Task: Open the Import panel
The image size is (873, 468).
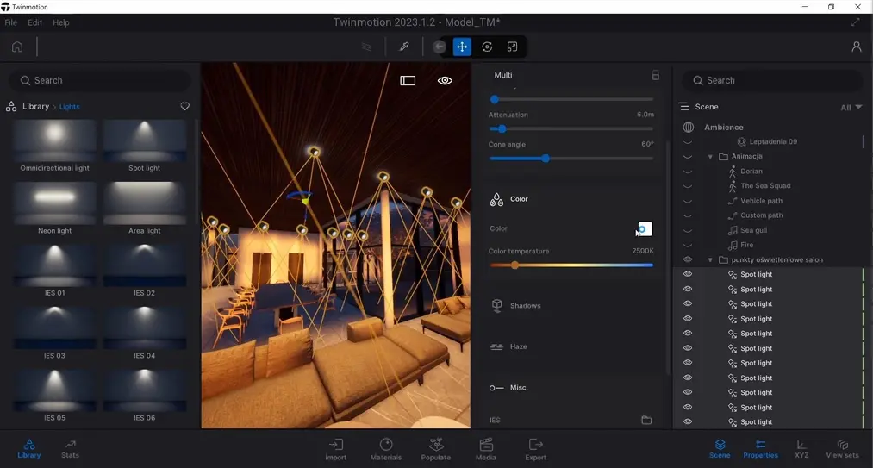Action: pos(336,450)
